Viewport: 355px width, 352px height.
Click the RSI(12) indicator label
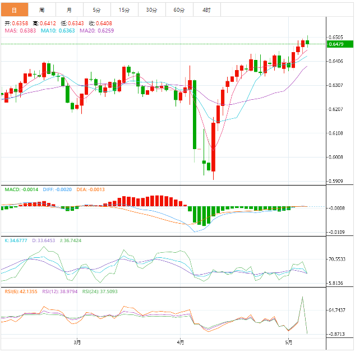coord(61,291)
